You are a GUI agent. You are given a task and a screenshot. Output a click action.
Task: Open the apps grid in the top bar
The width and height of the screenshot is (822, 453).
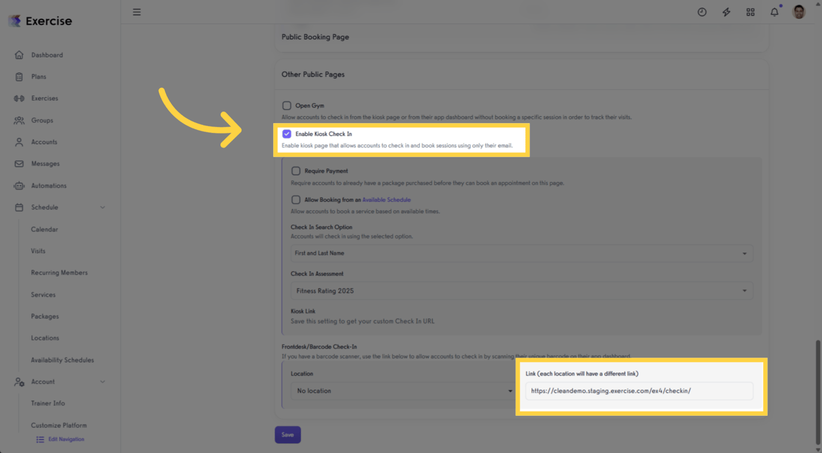[x=750, y=11]
